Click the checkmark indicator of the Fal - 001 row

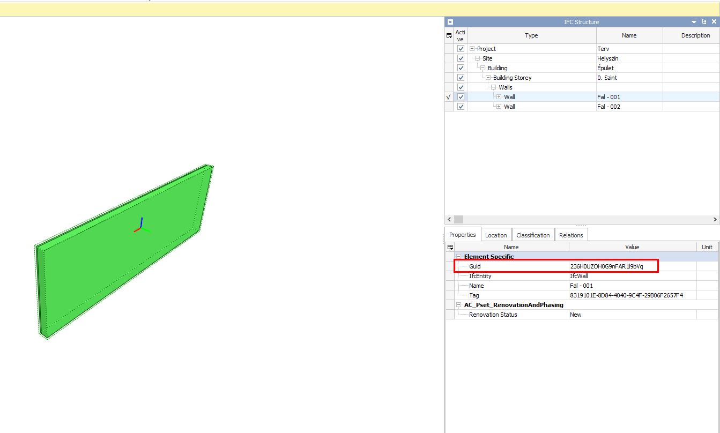click(449, 97)
